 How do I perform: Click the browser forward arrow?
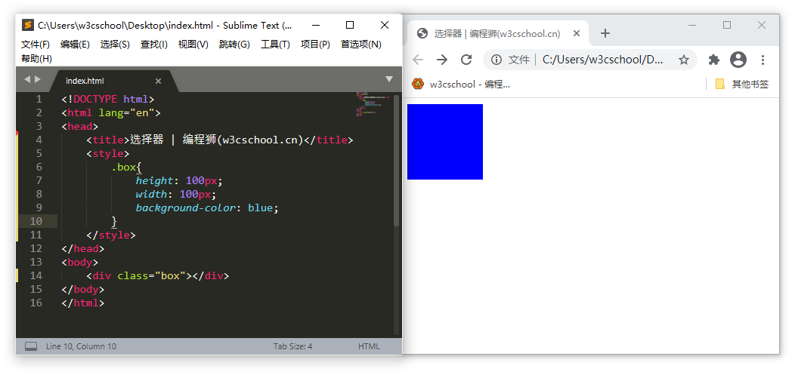(x=442, y=60)
